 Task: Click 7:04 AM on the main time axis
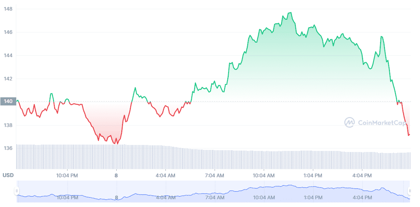click(215, 175)
